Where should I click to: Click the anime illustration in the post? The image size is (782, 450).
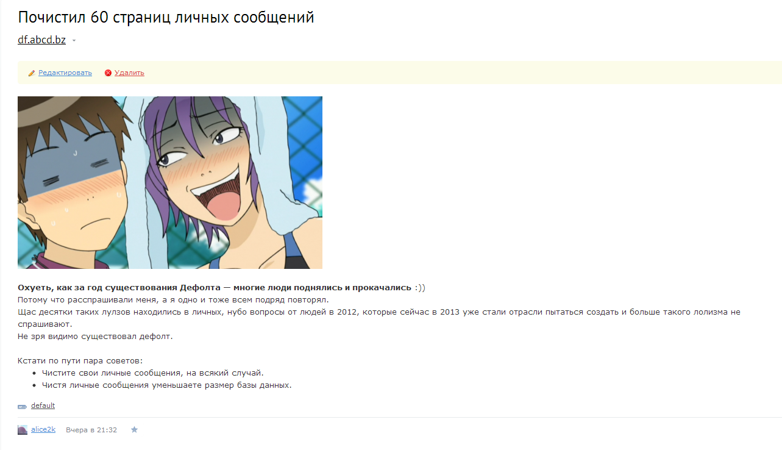(x=170, y=182)
